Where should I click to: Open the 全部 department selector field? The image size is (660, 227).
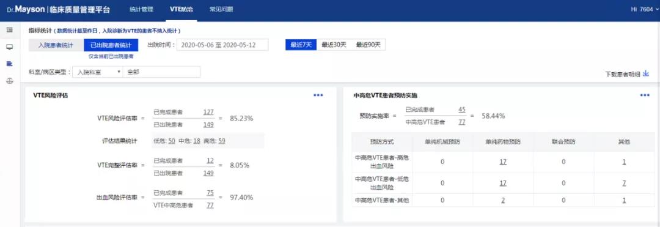pyautogui.click(x=161, y=72)
